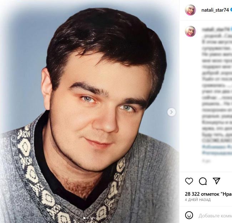Go to next photo with the arrow chevron
This screenshot has width=232, height=223.
pyautogui.click(x=171, y=112)
